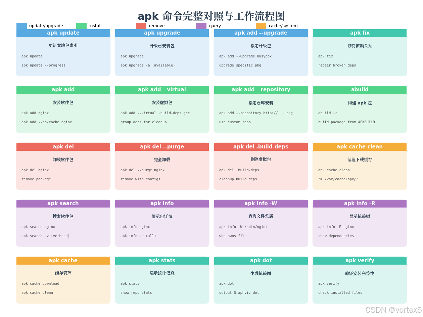
Task: Select the "apk verify" card header
Action: pos(360,261)
